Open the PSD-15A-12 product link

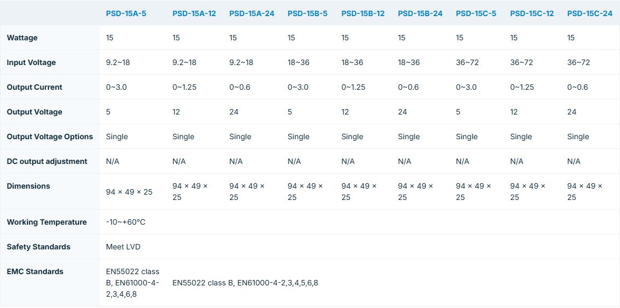point(194,13)
